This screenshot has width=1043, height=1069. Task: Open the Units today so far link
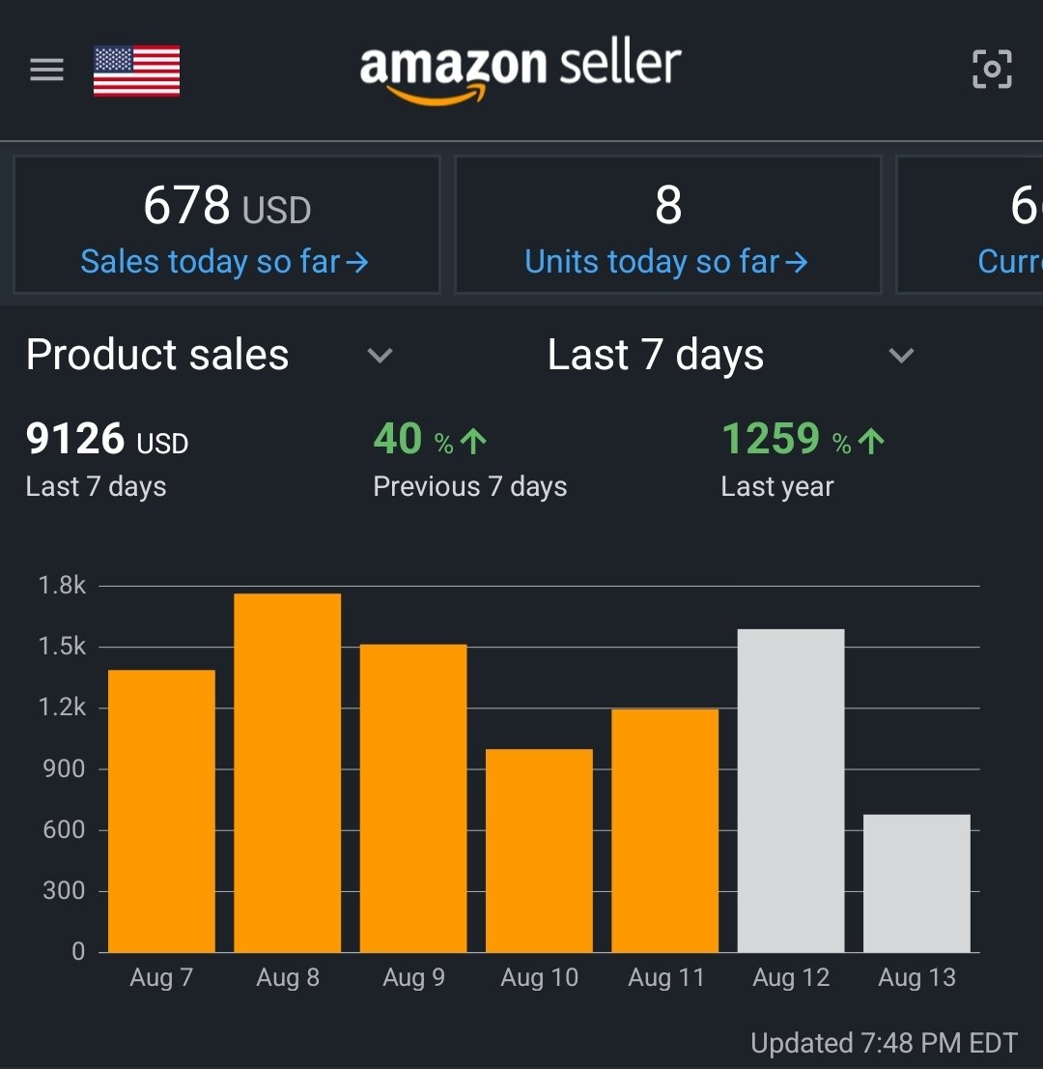[665, 263]
